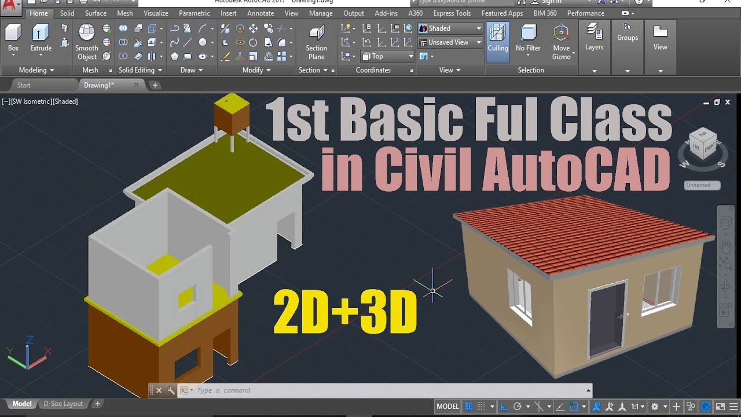Switch to the Start file tab

[24, 85]
